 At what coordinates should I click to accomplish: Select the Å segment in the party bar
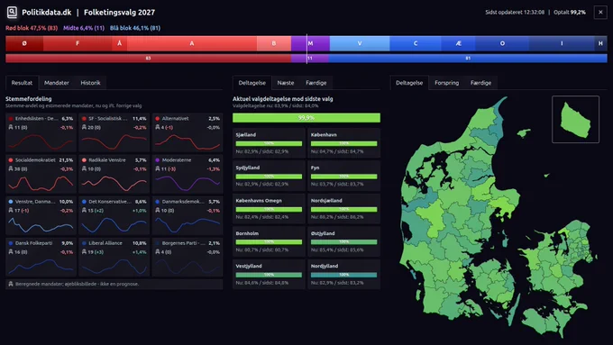[x=119, y=43]
